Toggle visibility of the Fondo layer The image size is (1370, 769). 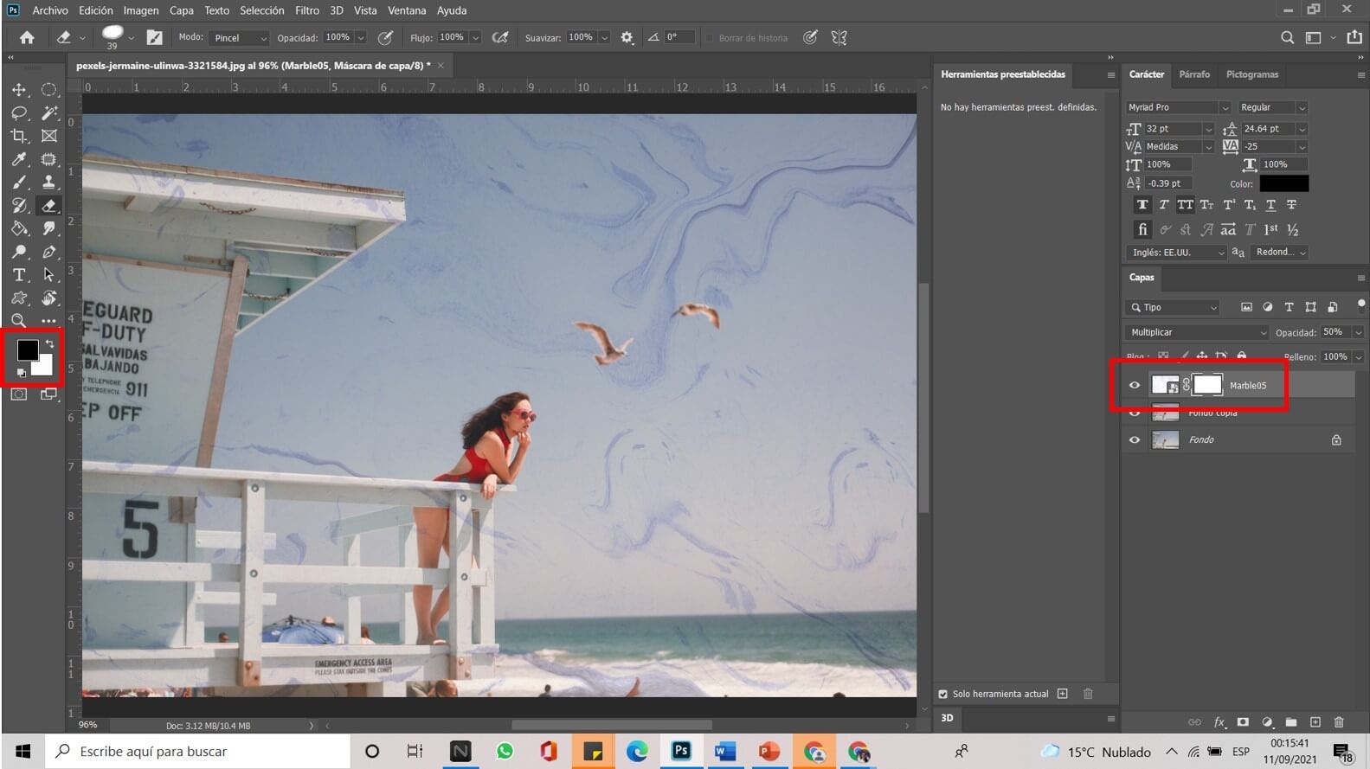tap(1135, 439)
